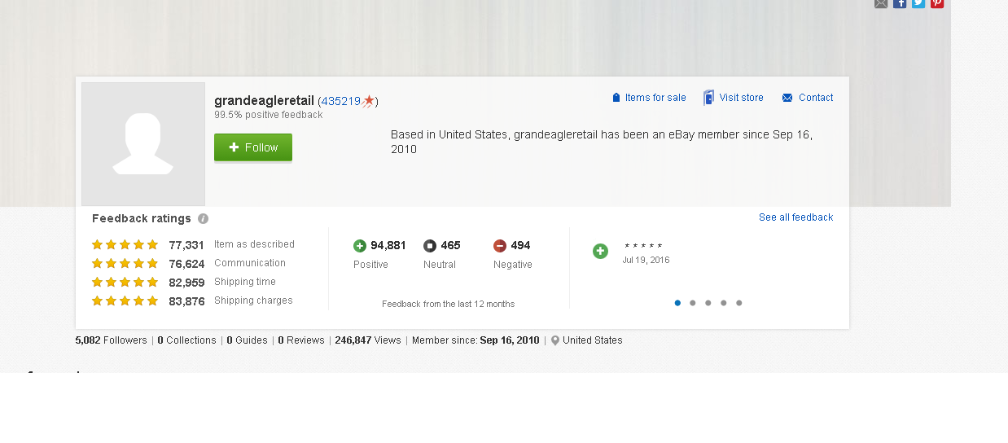1008x443 pixels.
Task: Share on Twitter icon
Action: [918, 3]
